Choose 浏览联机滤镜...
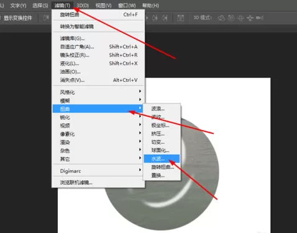This screenshot has width=297, height=233. click(x=98, y=182)
